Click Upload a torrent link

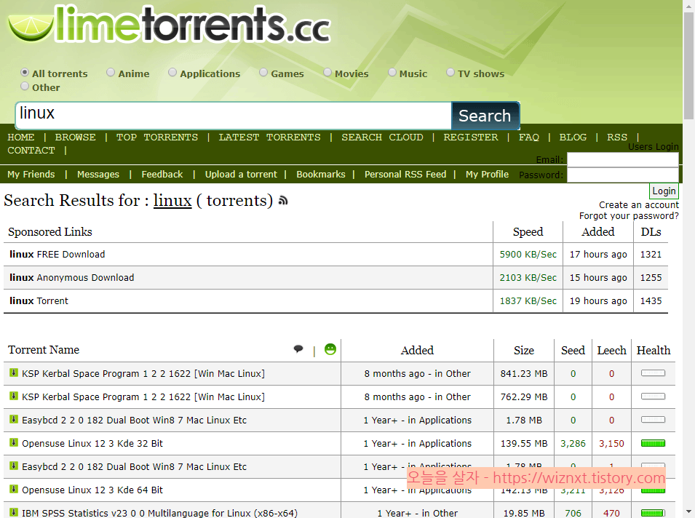[241, 174]
